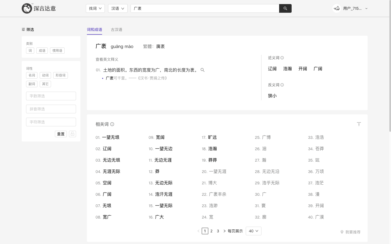The height and width of the screenshot is (244, 391).
Task: Click the lock icon beside 重置
Action: 72,134
